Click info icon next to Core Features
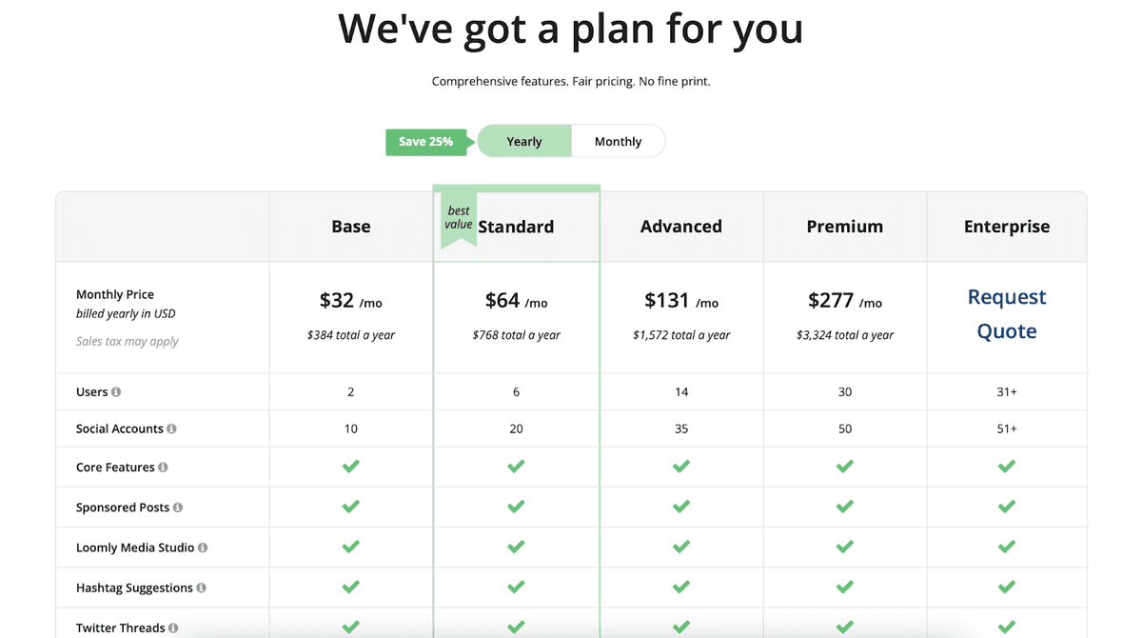Viewport: 1142px width, 638px height. [x=163, y=468]
